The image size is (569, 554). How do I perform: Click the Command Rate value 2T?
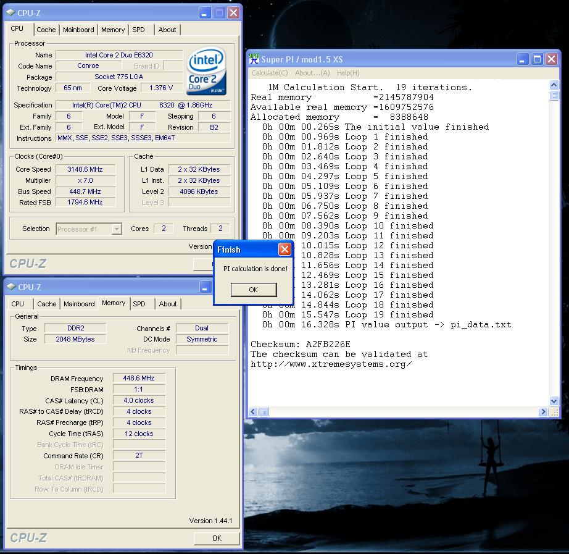(139, 456)
